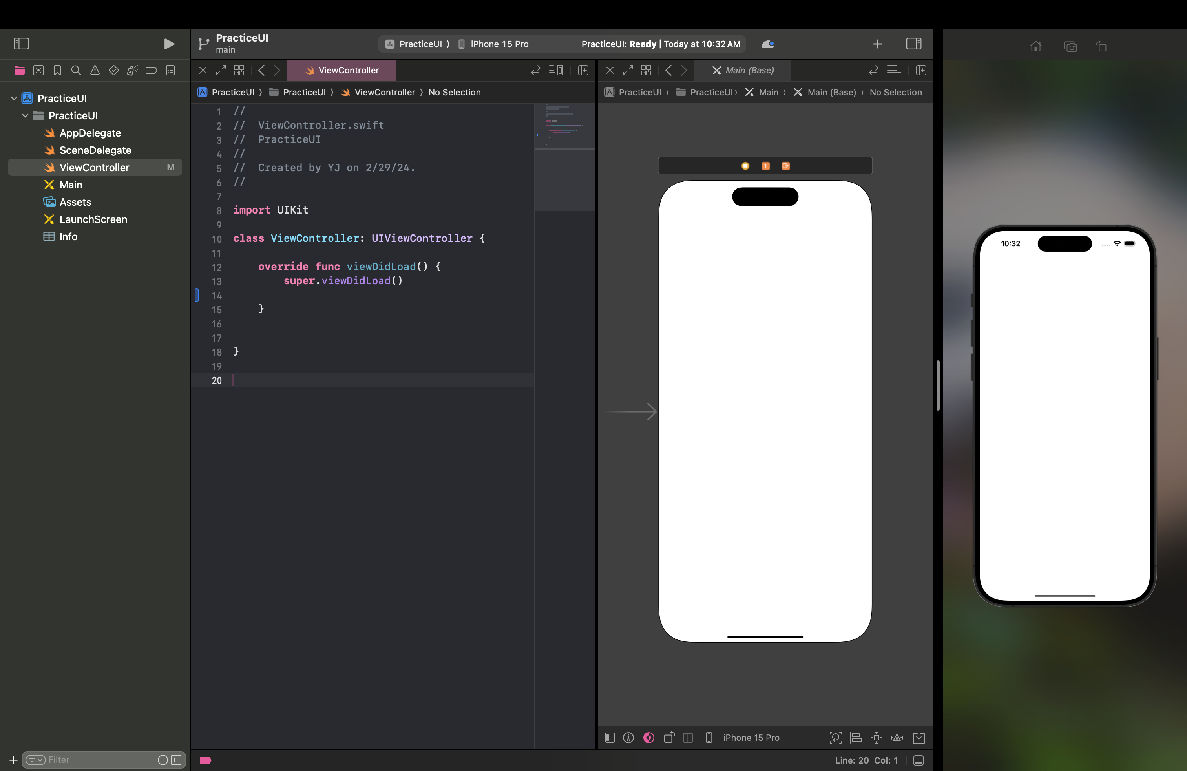The image size is (1187, 771).
Task: Click the Library plus button in toolbar
Action: pos(877,44)
